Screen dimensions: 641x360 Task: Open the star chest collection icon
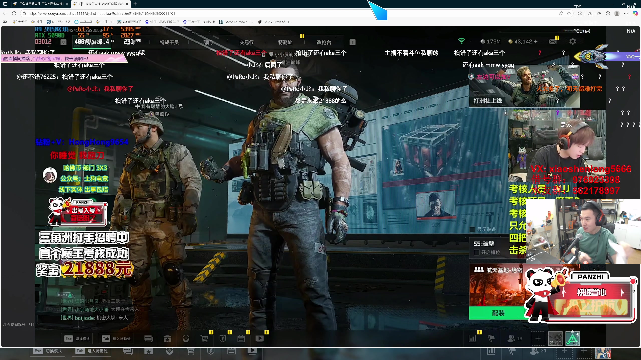point(167,339)
